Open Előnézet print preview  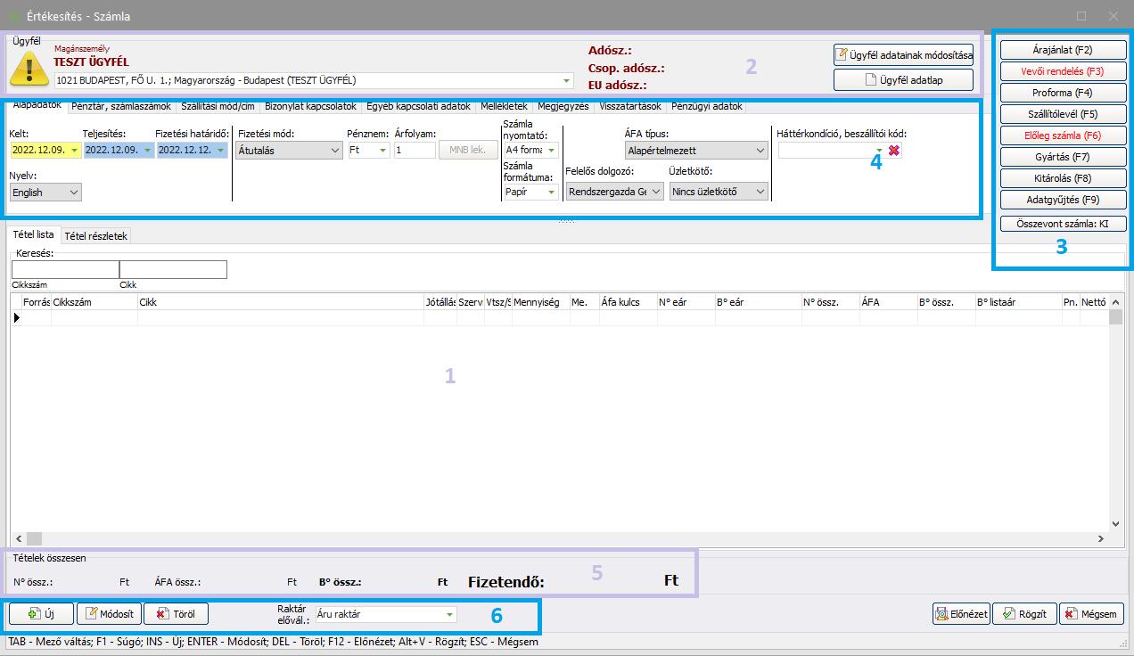[960, 613]
